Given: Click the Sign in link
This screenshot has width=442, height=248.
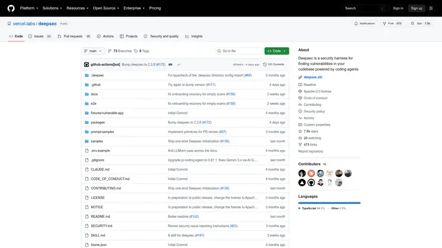Looking at the screenshot, I should pos(398,8).
